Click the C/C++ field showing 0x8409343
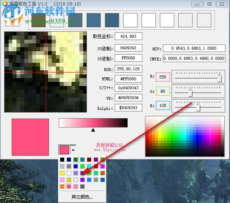Image resolution: width=230 pixels, height=203 pixels. click(x=128, y=88)
